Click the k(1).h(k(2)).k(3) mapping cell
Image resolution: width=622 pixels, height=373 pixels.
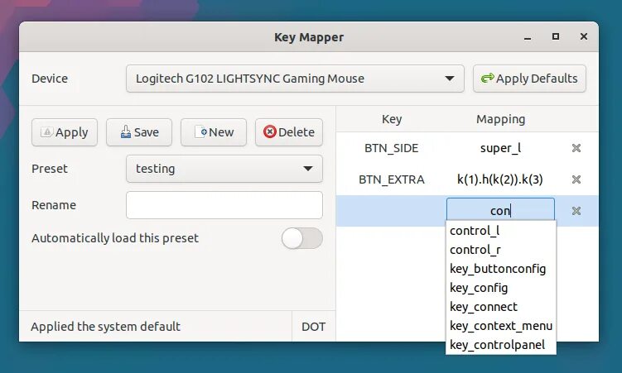499,179
